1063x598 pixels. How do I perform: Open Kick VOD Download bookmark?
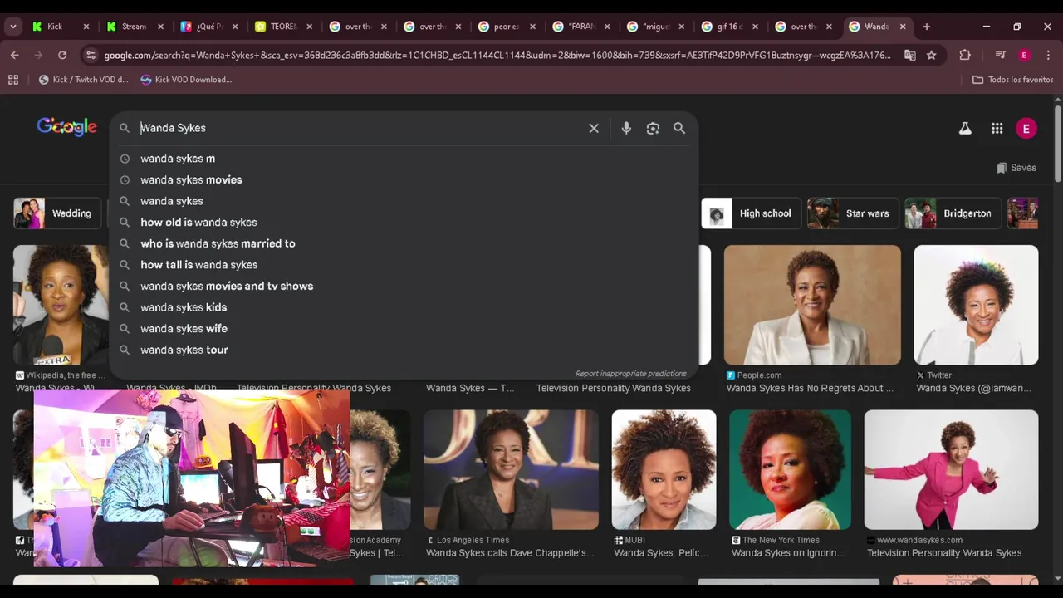tap(186, 80)
